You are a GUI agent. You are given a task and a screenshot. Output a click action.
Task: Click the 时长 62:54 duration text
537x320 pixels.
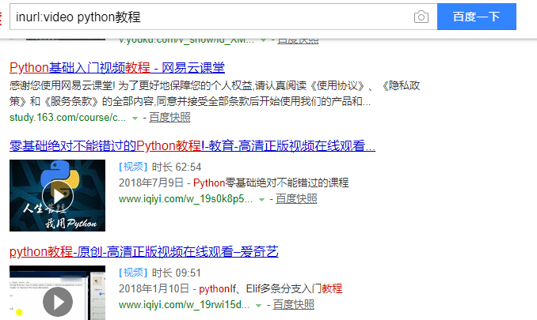click(x=177, y=167)
